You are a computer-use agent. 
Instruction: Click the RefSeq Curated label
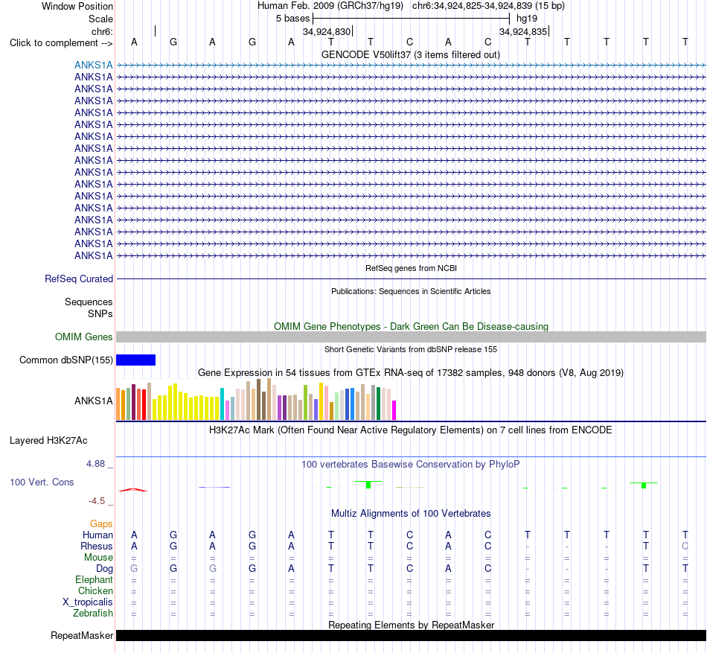pos(78,278)
